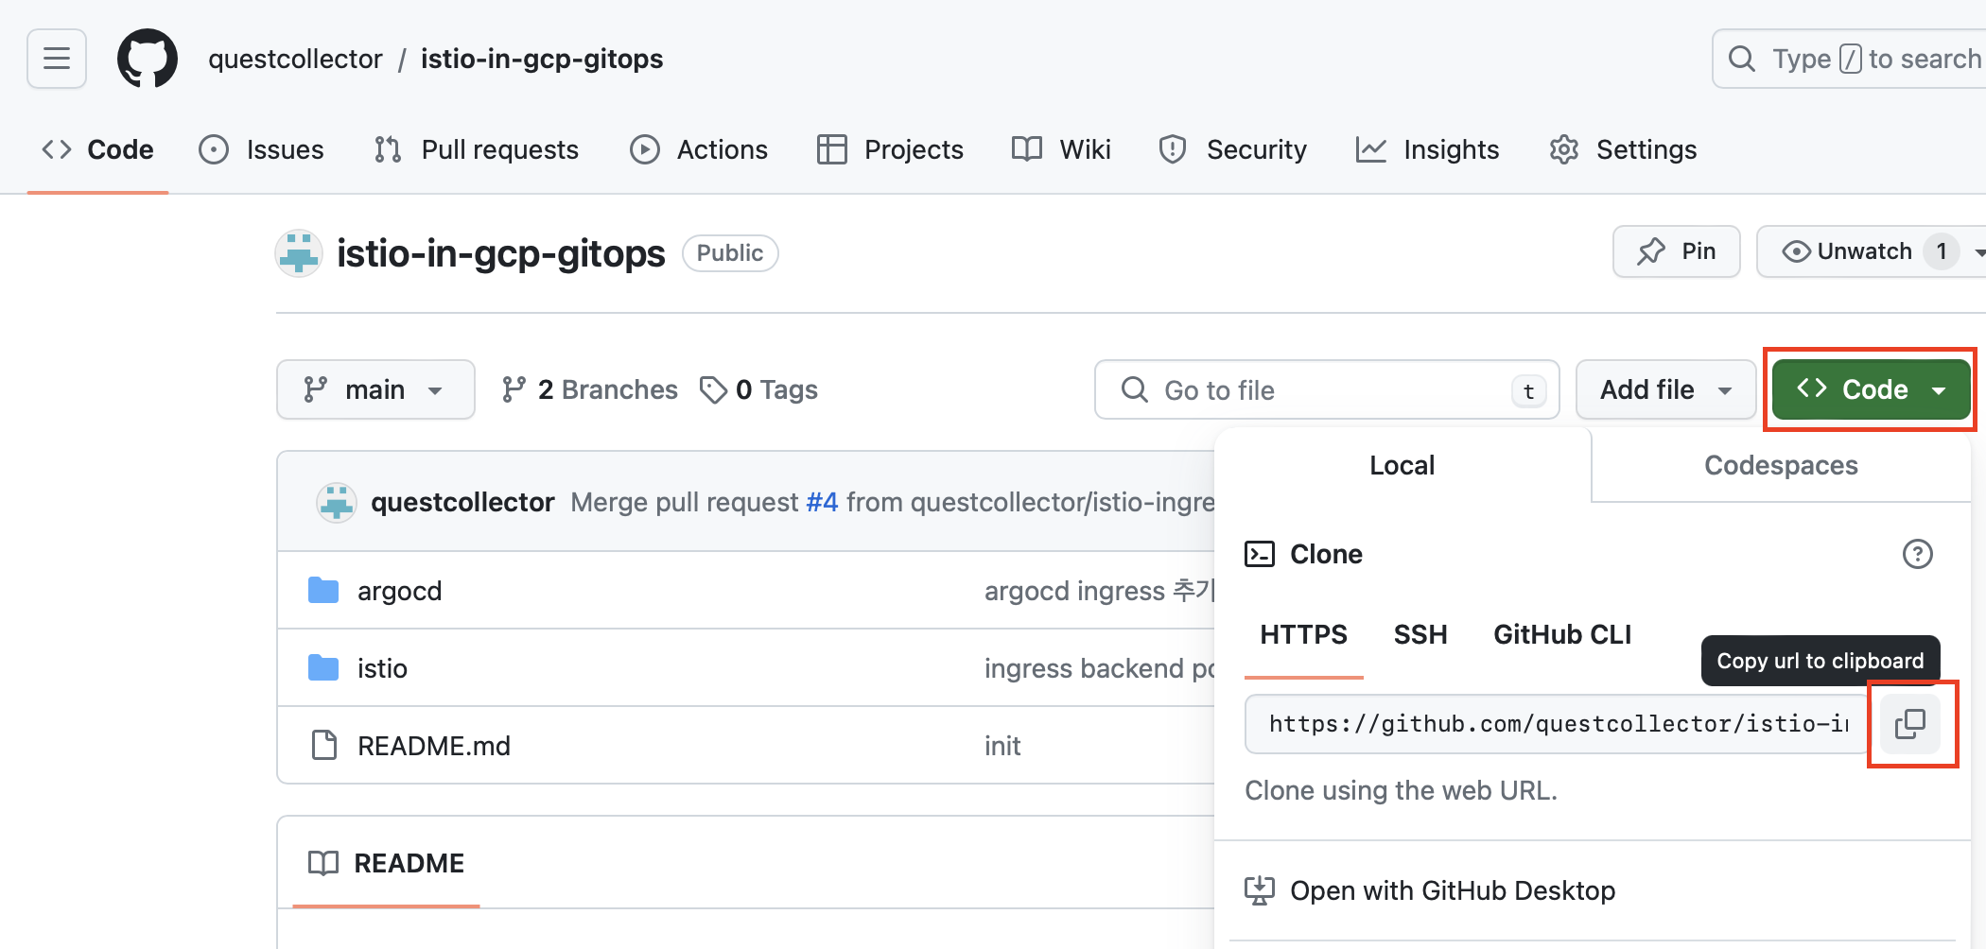This screenshot has width=1986, height=949.
Task: Click the 0 Tags link
Action: [758, 389]
